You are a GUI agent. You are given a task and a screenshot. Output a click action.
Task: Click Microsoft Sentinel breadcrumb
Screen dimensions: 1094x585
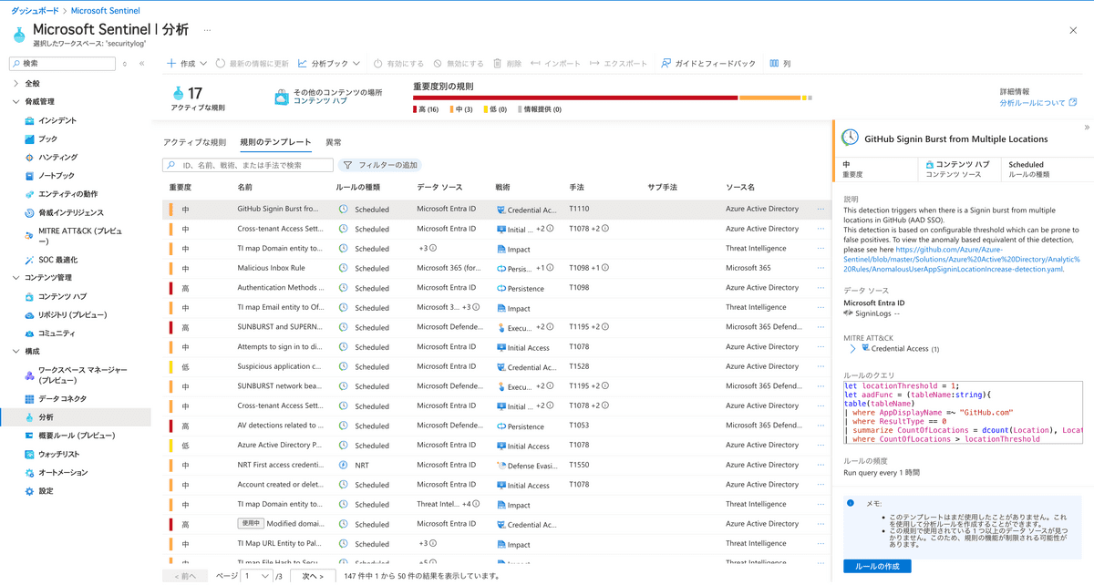(x=105, y=10)
